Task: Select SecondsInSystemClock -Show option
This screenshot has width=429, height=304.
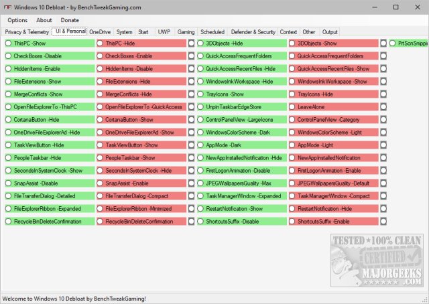Action: click(x=50, y=171)
